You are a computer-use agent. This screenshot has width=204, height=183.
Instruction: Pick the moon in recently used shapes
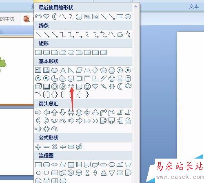(54, 17)
